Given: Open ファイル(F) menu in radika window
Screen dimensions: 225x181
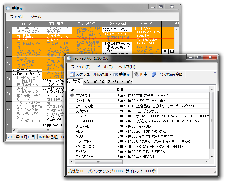Looking at the screenshot, I should 81,67.
